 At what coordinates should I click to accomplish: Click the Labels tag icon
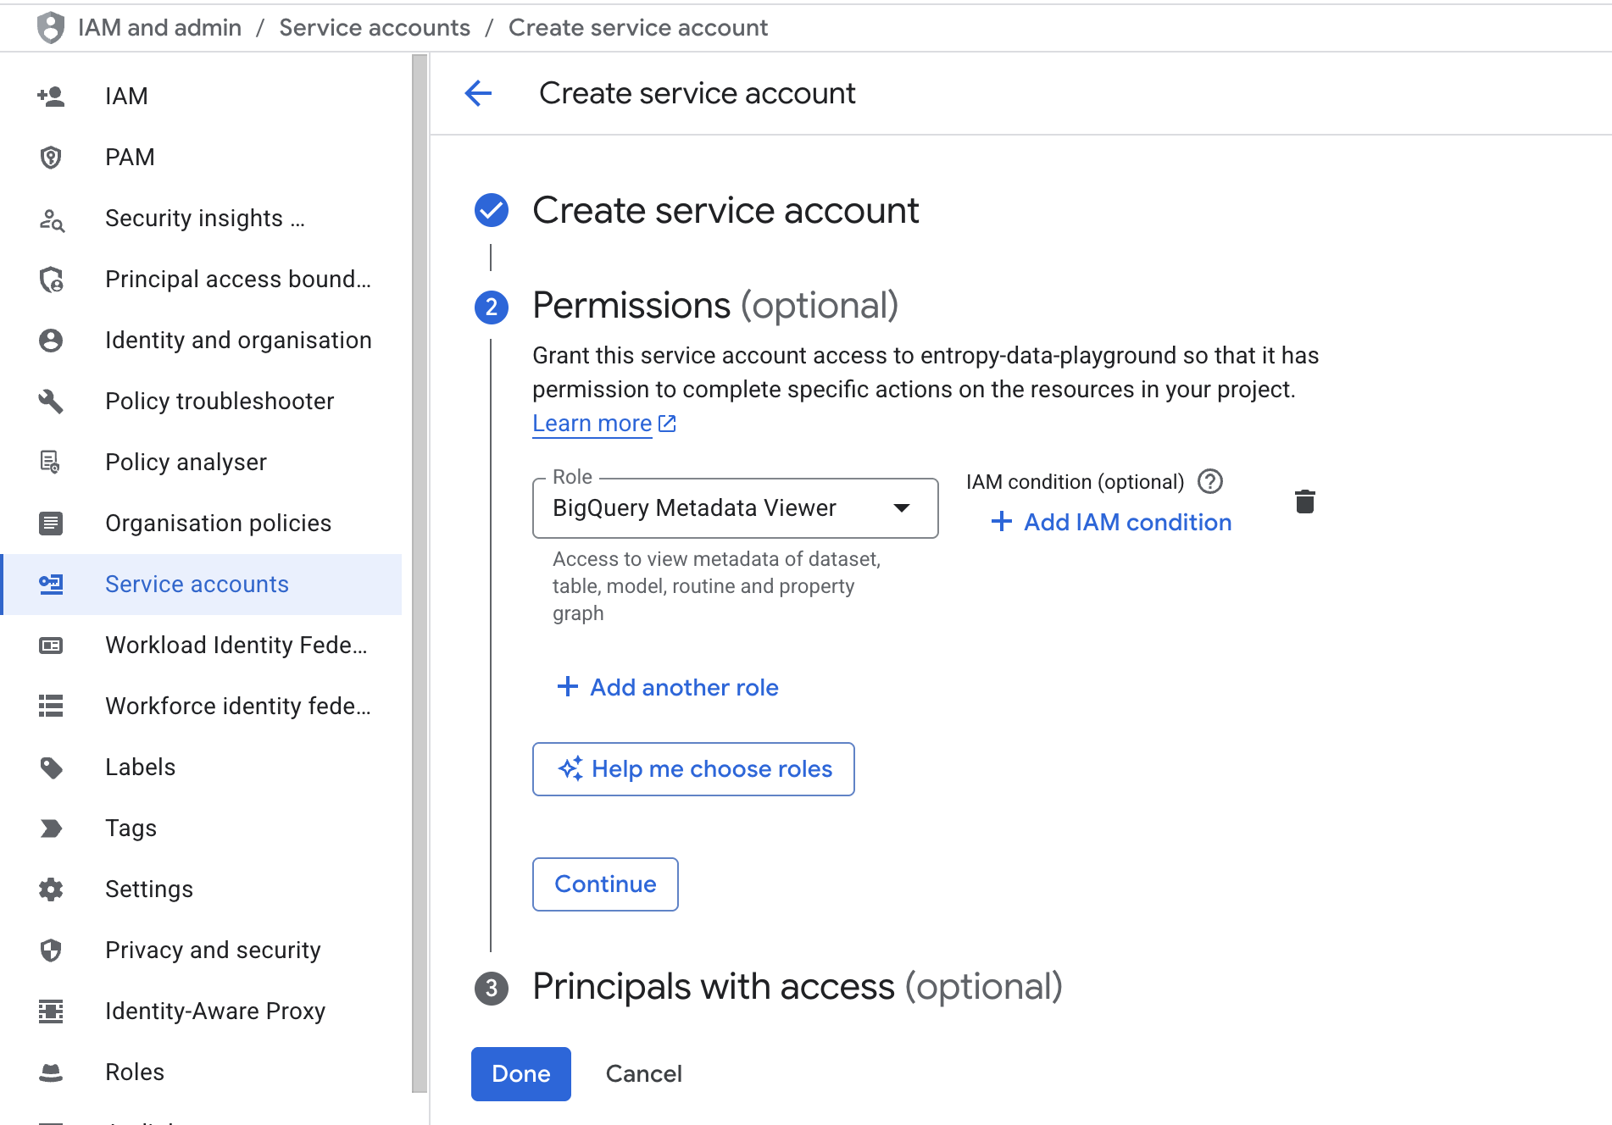click(x=51, y=767)
